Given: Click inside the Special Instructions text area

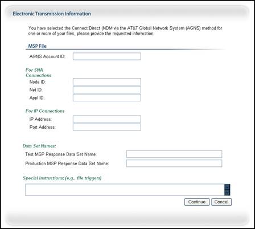Looking at the screenshot, I should 125,190.
